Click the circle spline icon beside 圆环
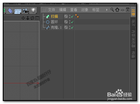 (x=48, y=22)
